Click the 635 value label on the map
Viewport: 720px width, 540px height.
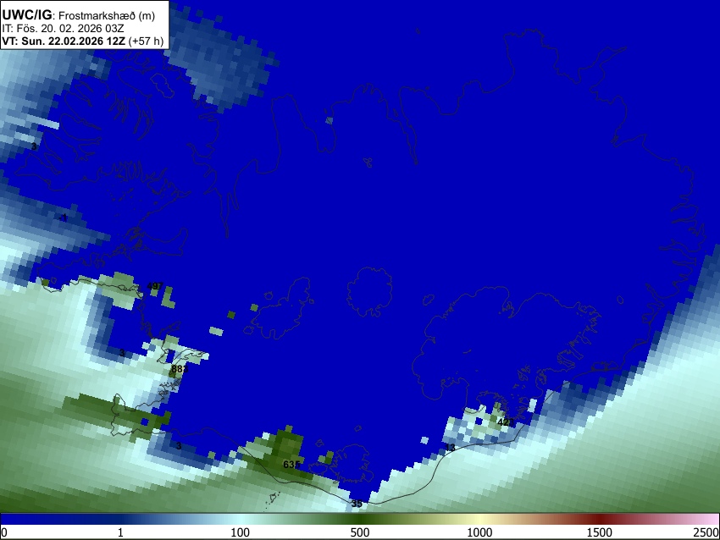pyautogui.click(x=291, y=465)
